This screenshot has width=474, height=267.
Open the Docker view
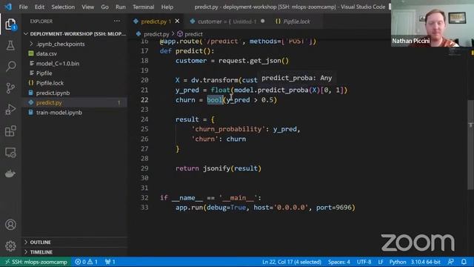click(10, 174)
